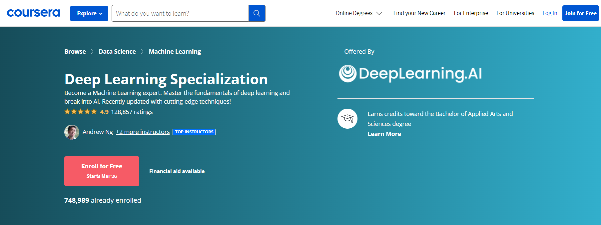
Task: Click Enroll for Free button
Action: click(102, 171)
